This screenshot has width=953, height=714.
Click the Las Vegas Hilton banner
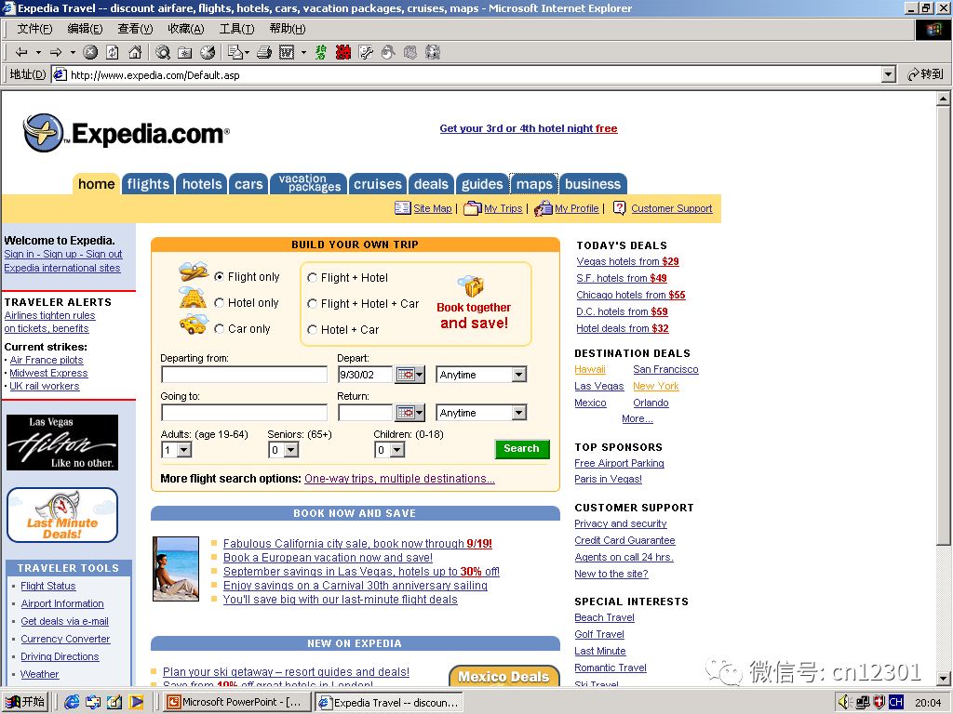click(x=62, y=443)
